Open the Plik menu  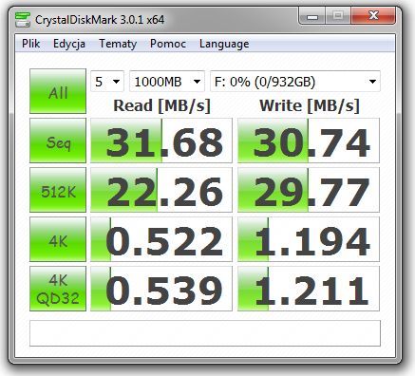coord(30,44)
